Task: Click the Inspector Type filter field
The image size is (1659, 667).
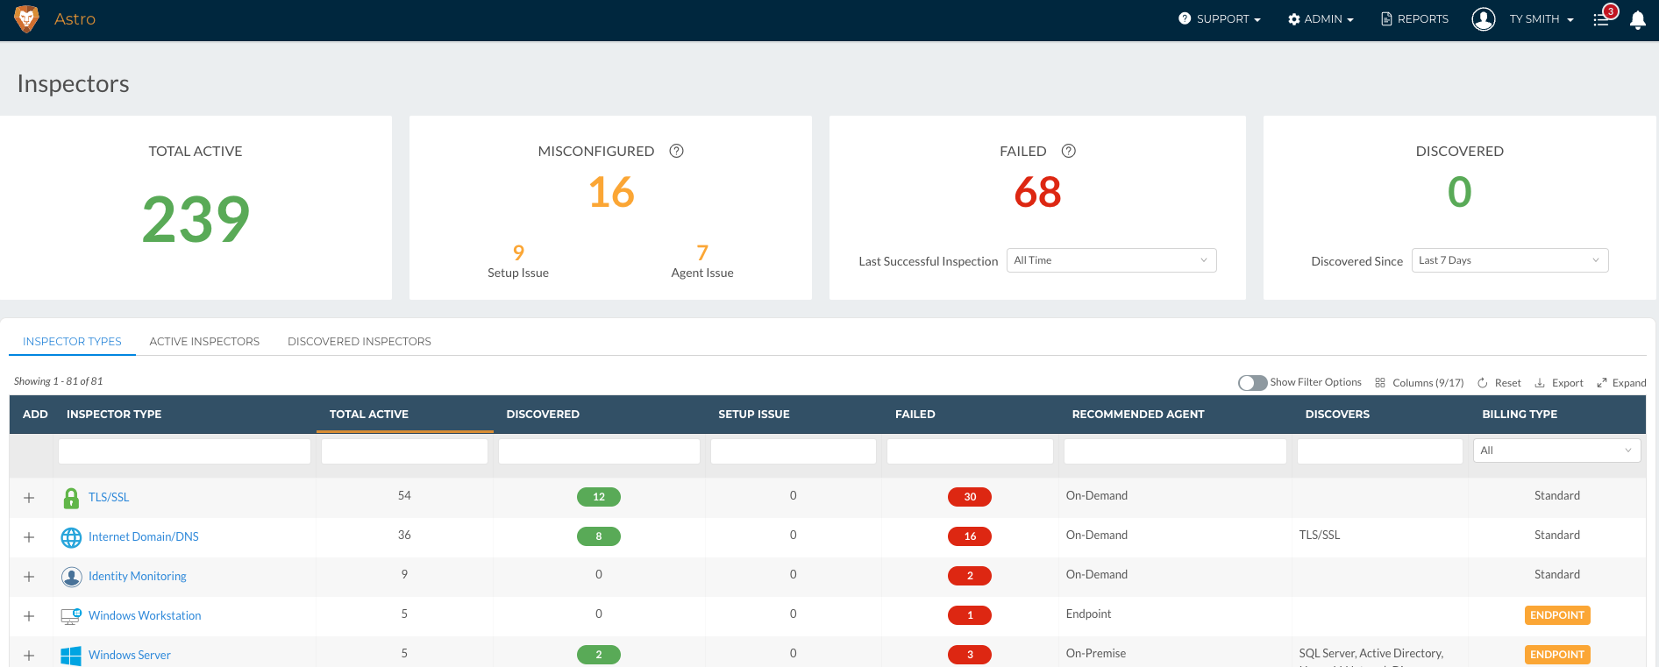Action: click(x=184, y=451)
